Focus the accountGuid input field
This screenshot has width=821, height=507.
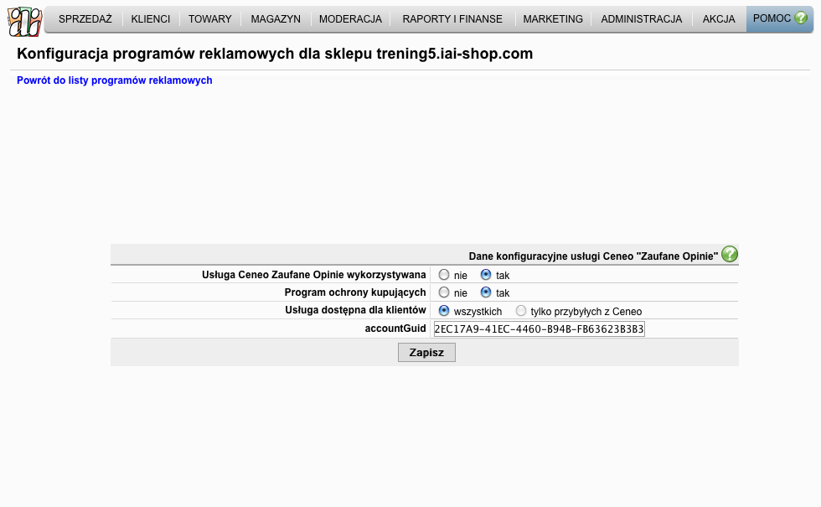pos(540,329)
